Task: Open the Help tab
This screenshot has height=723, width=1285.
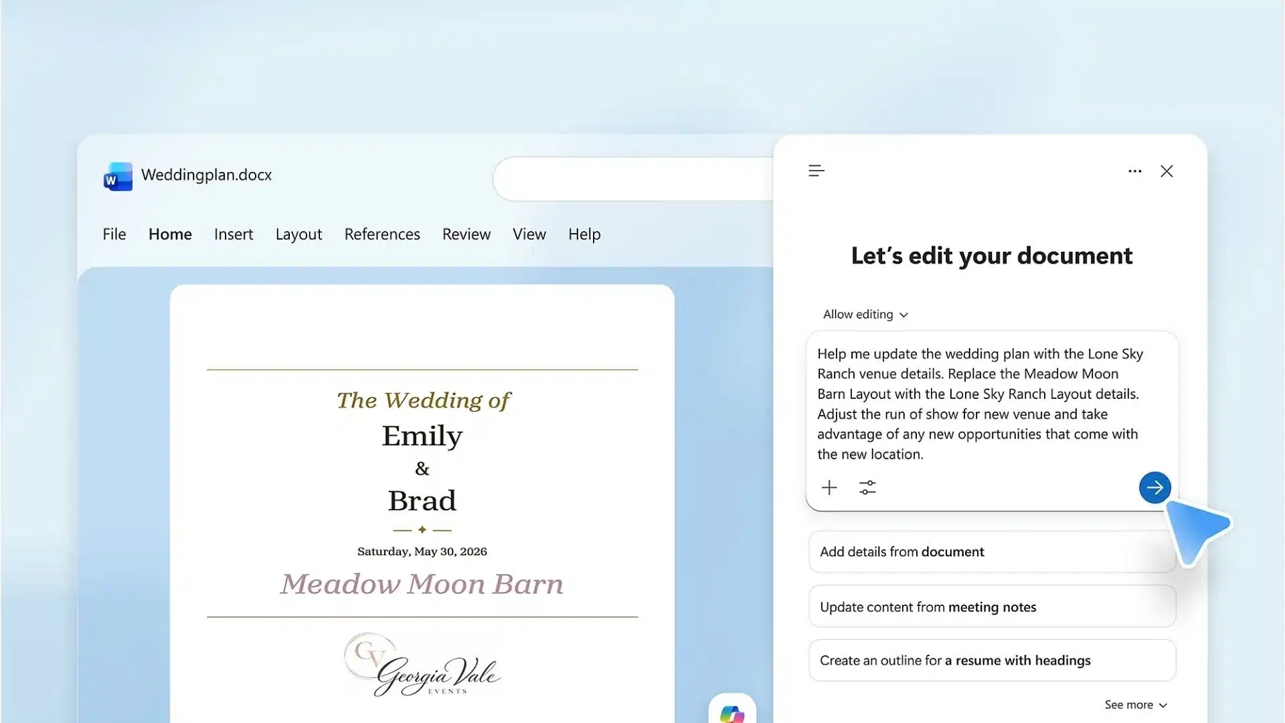Action: click(584, 234)
